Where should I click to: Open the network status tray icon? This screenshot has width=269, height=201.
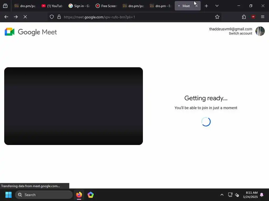pyautogui.click(x=230, y=195)
